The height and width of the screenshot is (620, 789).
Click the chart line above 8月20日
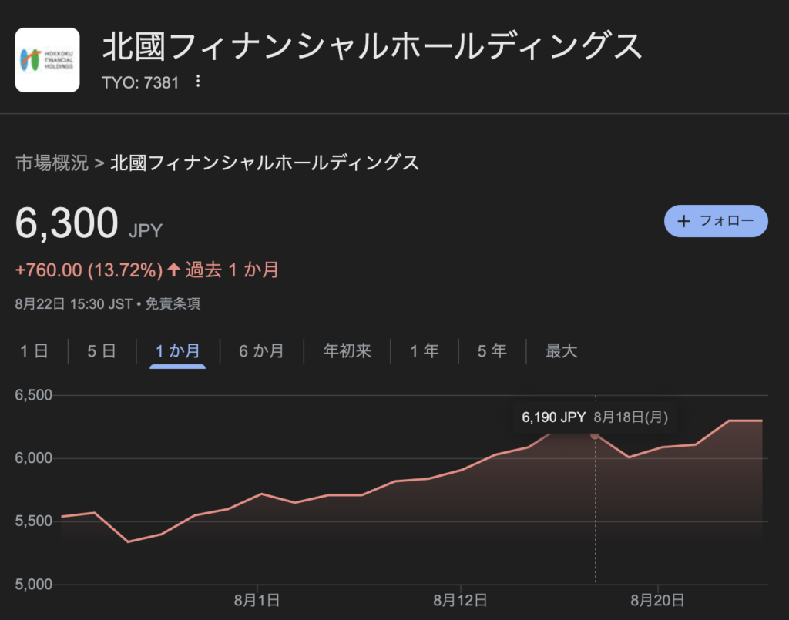pyautogui.click(x=658, y=448)
